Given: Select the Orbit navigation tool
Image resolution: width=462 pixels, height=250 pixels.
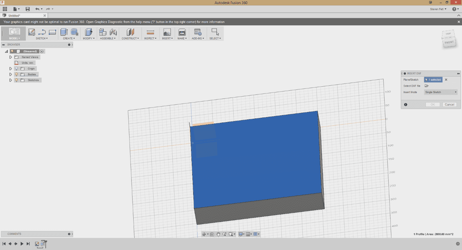Looking at the screenshot, I should coord(204,234).
